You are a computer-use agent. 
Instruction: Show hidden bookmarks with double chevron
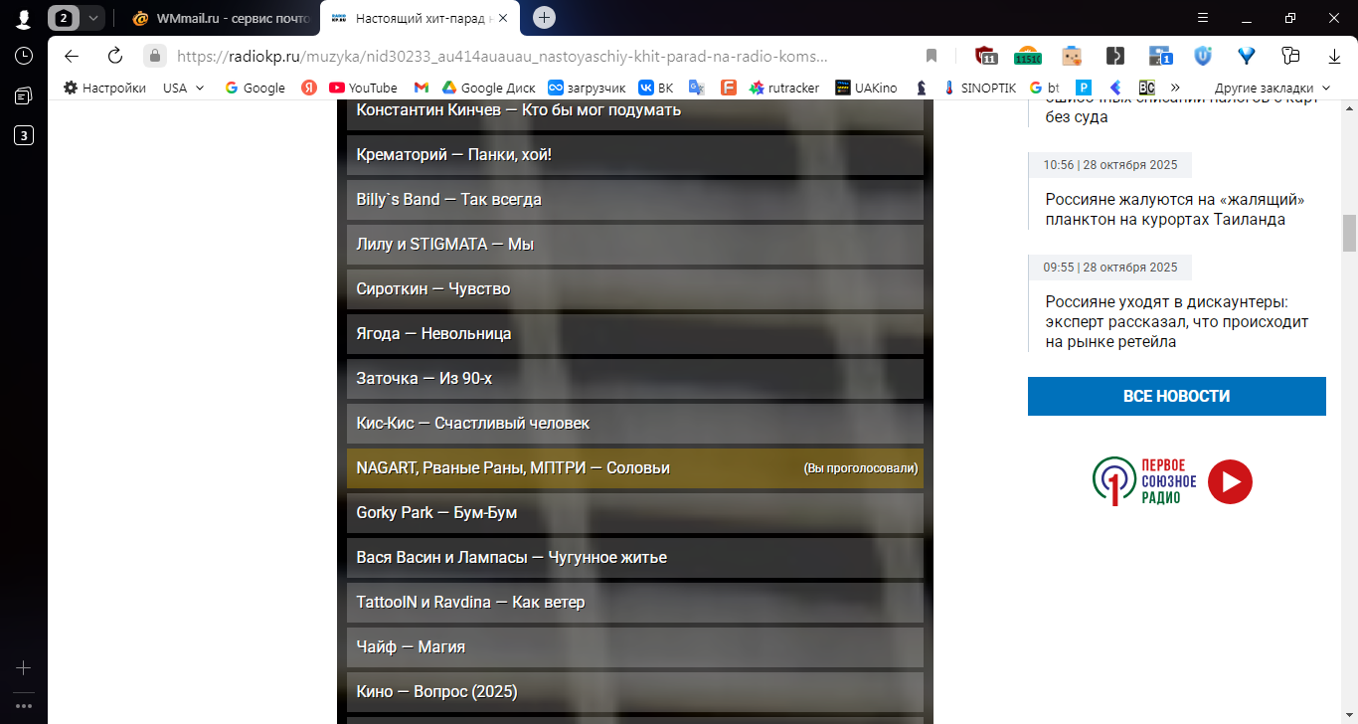pyautogui.click(x=1176, y=88)
